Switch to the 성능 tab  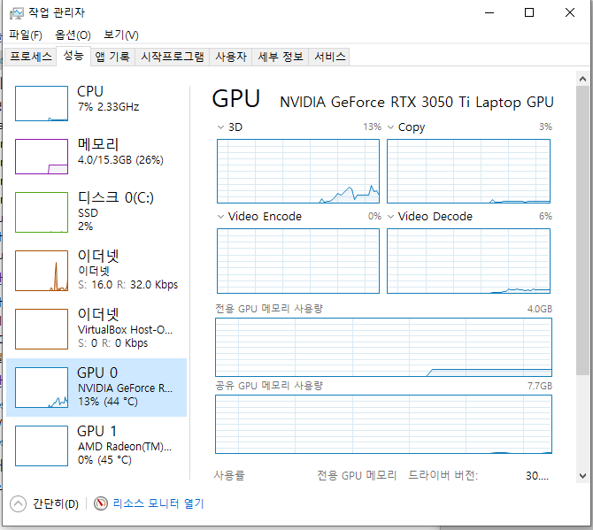point(73,56)
